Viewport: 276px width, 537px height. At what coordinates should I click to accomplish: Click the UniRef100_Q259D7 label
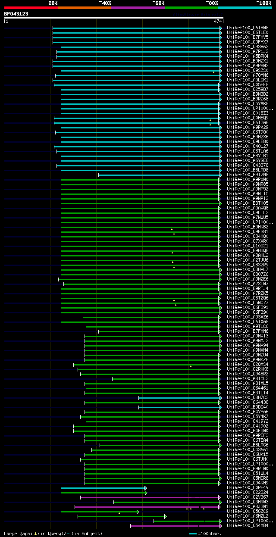click(248, 89)
